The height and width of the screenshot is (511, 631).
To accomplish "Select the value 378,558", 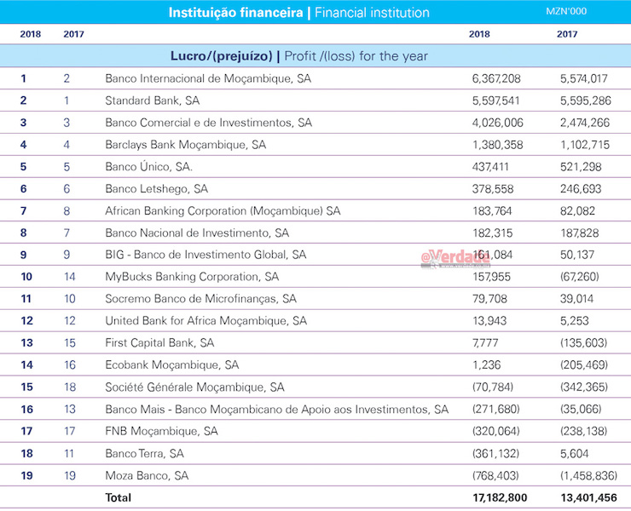I will tap(493, 188).
